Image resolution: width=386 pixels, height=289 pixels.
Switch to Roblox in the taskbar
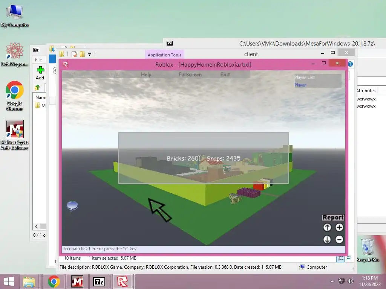(123, 281)
